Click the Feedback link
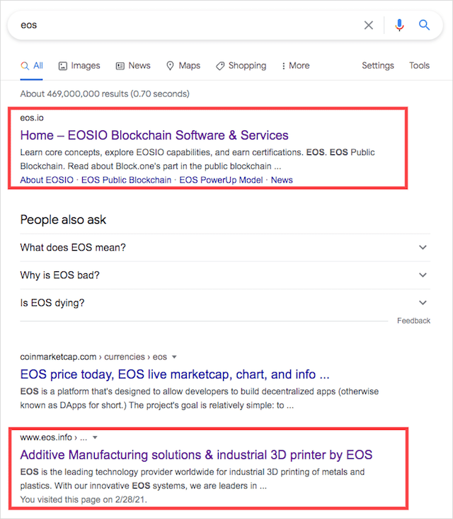 [x=413, y=321]
